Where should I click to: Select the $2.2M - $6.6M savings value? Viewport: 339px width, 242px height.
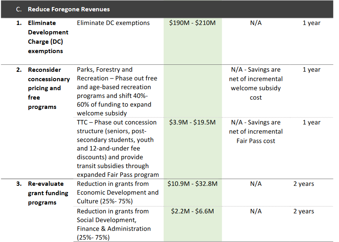pyautogui.click(x=193, y=212)
